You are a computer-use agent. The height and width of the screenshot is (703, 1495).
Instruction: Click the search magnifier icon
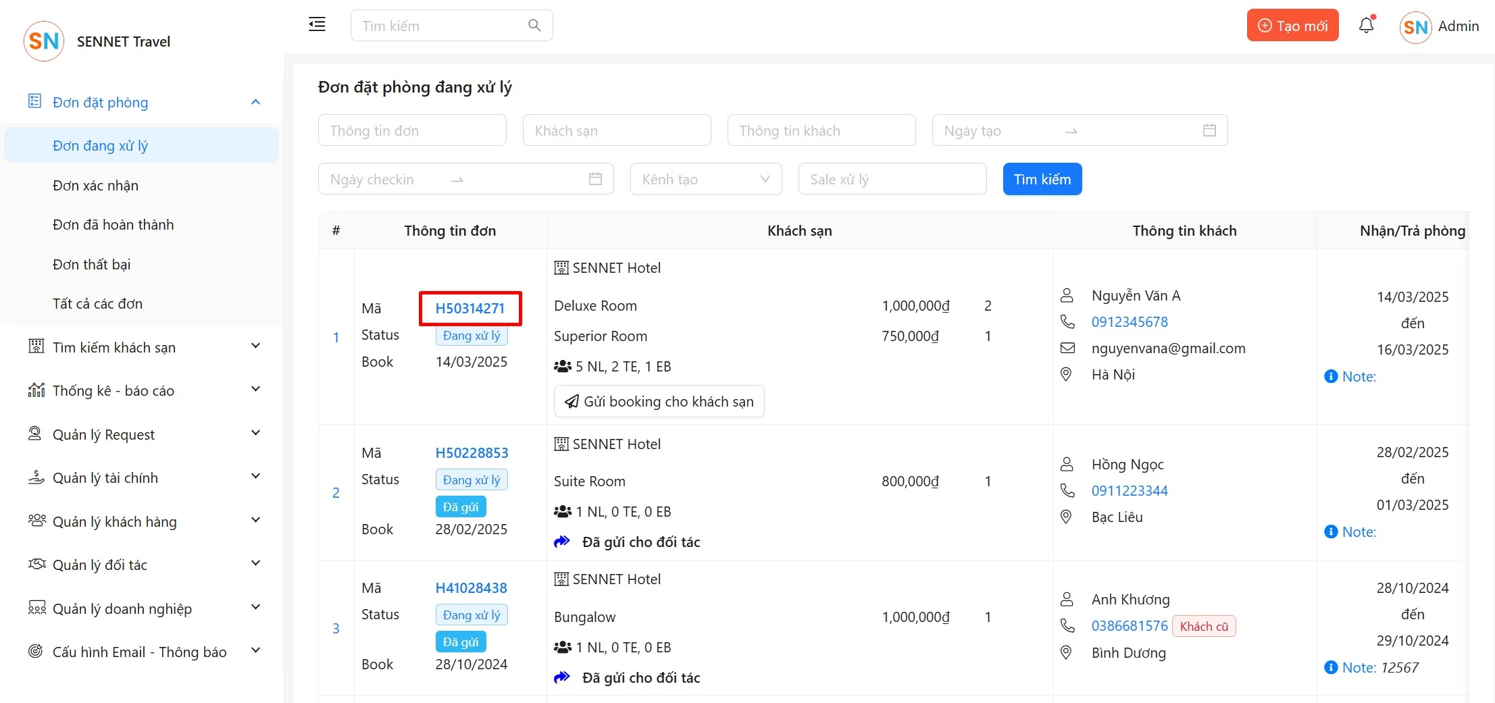point(534,26)
